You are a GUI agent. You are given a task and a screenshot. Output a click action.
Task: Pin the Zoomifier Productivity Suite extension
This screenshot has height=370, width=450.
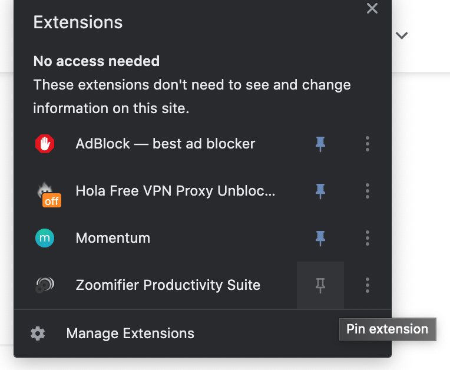tap(320, 285)
